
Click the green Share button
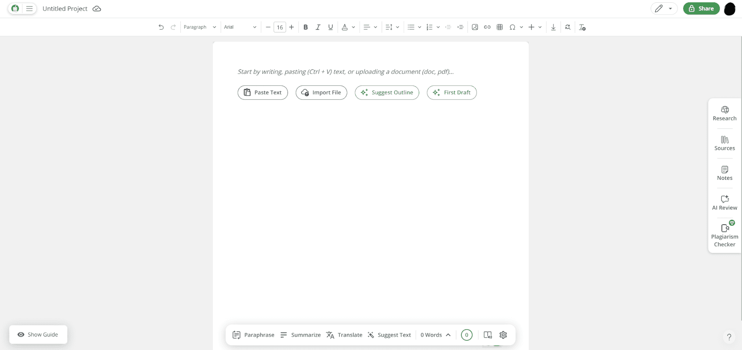701,8
